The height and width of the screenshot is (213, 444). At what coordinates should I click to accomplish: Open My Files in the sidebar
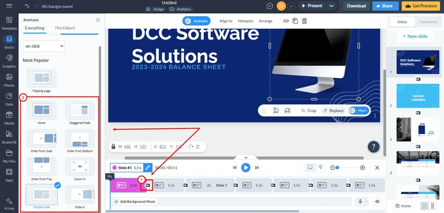click(x=9, y=155)
